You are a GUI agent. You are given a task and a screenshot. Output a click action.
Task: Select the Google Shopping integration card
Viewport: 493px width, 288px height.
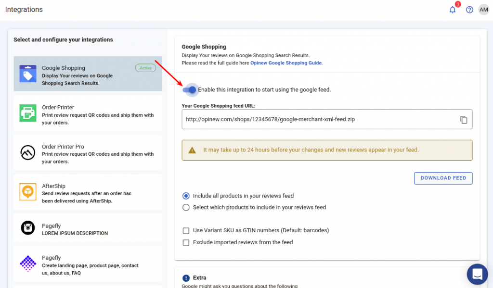(88, 74)
